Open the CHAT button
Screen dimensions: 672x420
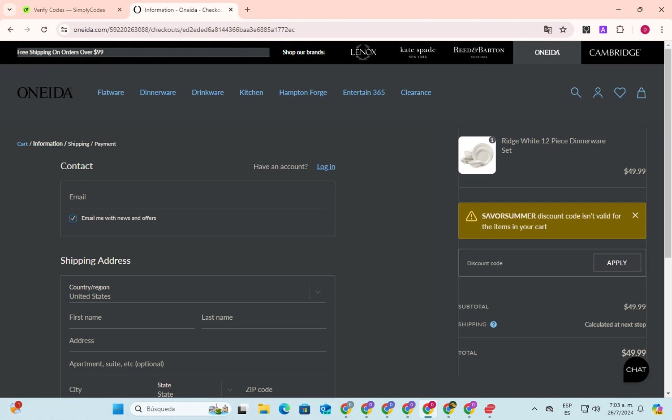(636, 369)
